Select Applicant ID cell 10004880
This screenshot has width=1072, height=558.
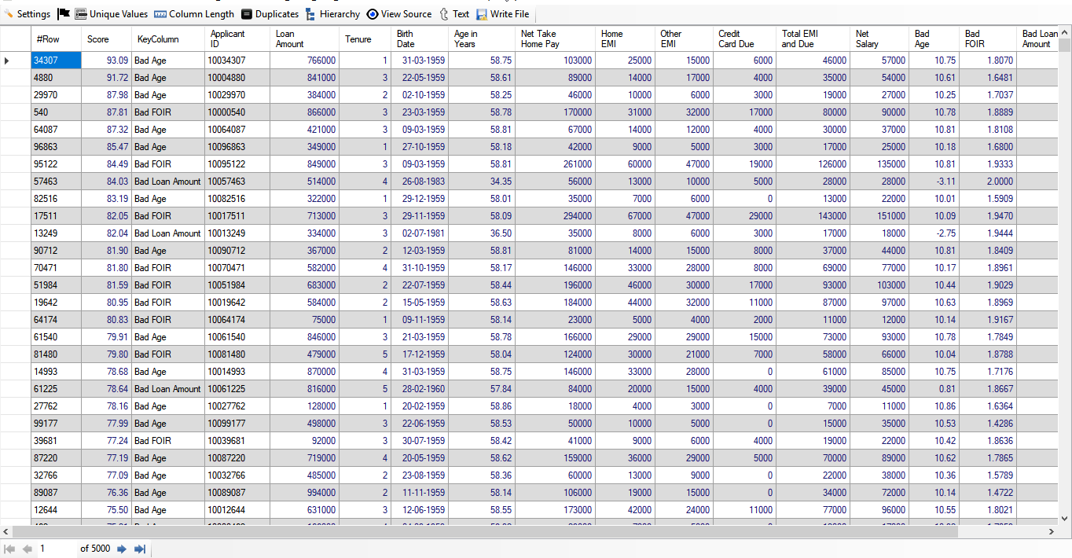237,78
